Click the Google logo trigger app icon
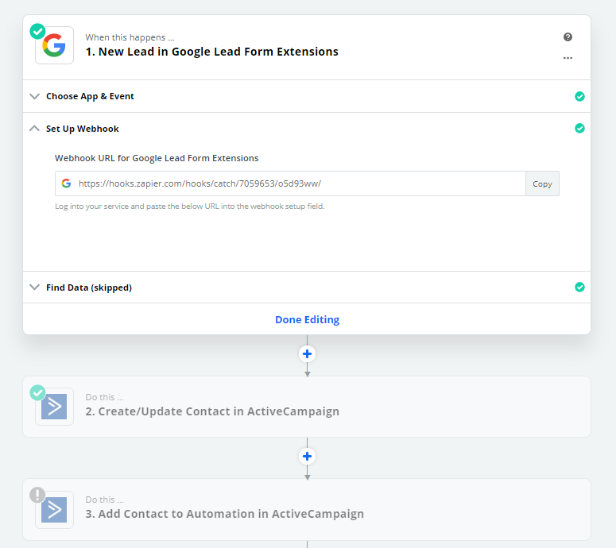Image resolution: width=616 pixels, height=548 pixels. coord(54,45)
